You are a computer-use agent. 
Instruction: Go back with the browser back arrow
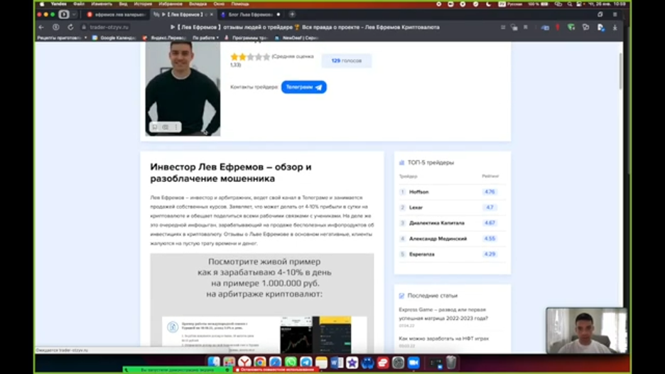41,27
